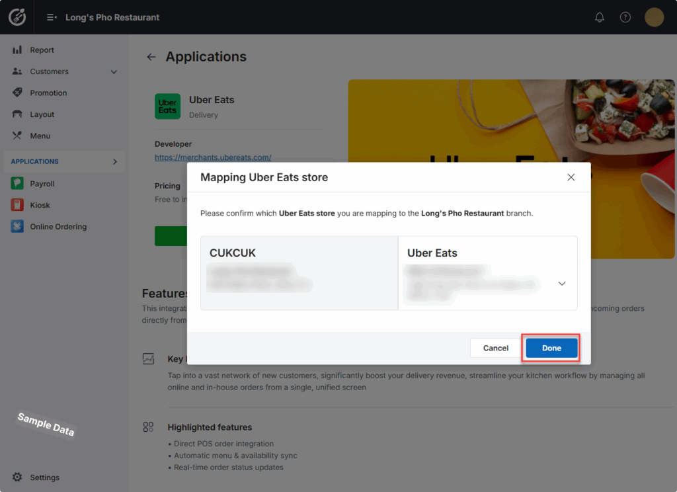Close the Mapping Uber Eats store dialog

tap(571, 177)
